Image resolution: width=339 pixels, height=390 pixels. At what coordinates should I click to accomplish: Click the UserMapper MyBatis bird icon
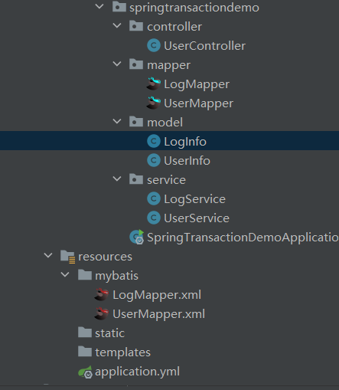154,103
